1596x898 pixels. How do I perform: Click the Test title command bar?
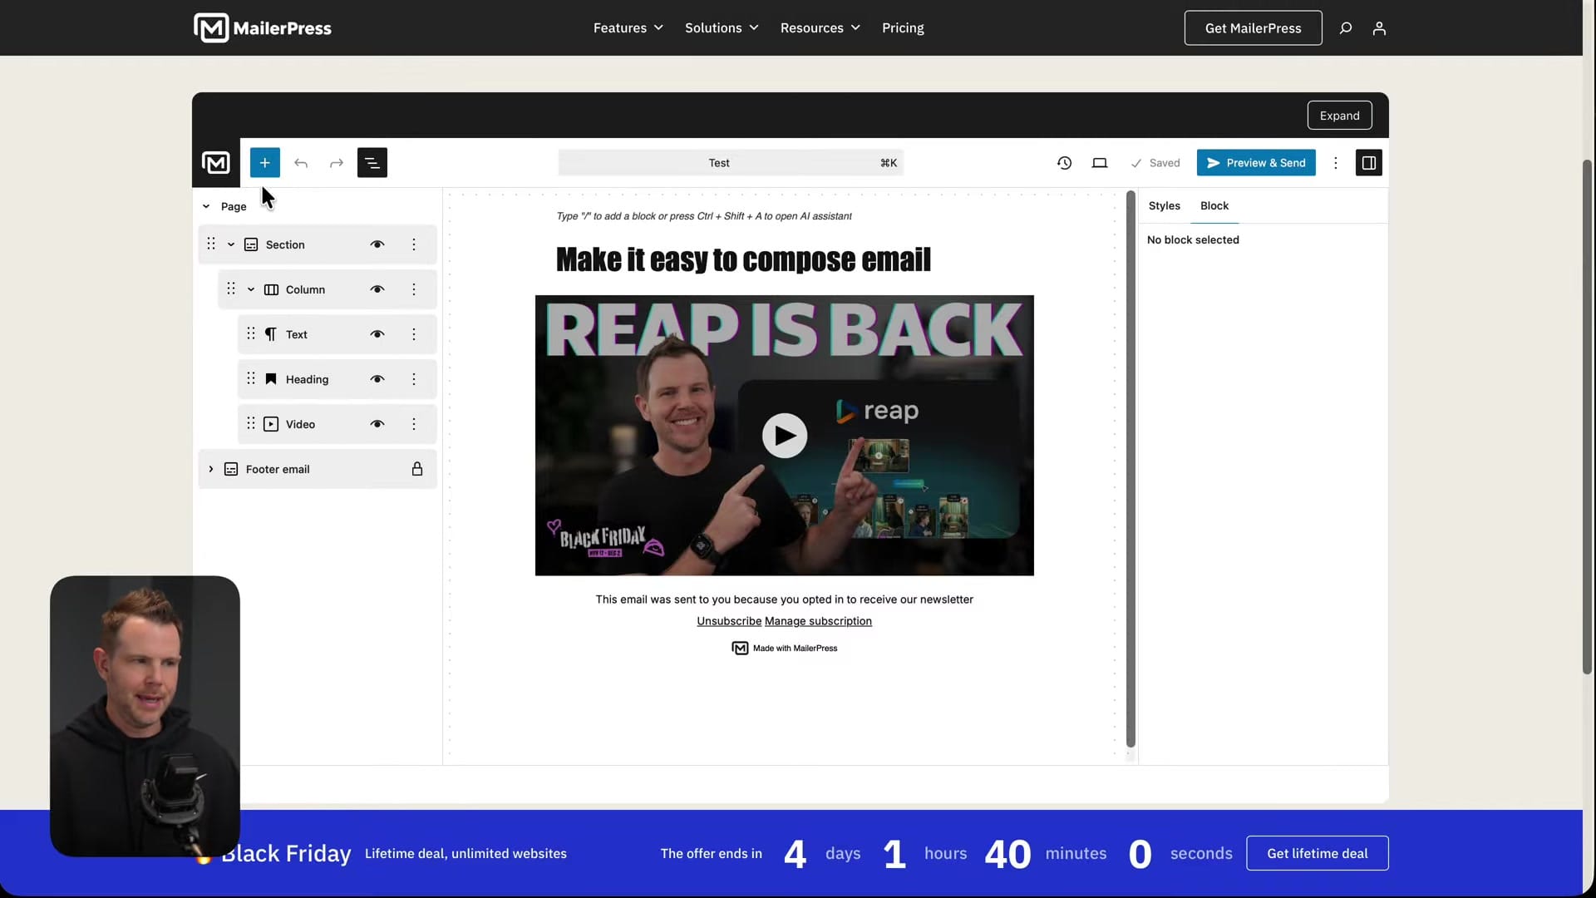point(731,163)
